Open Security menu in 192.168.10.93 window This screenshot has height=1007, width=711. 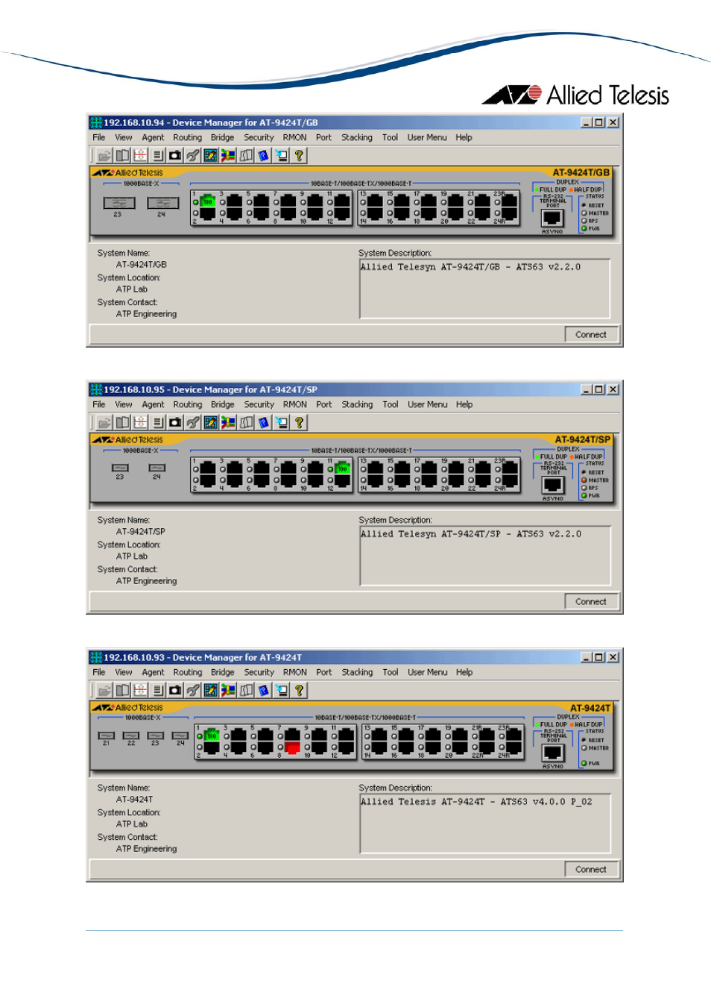pos(259,673)
